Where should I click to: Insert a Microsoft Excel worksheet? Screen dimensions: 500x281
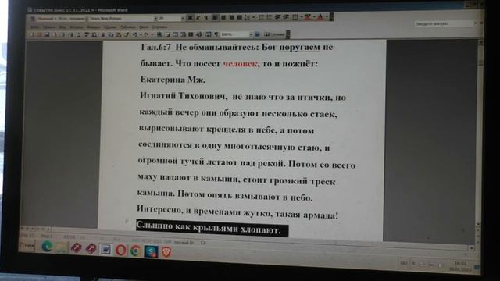(x=183, y=34)
